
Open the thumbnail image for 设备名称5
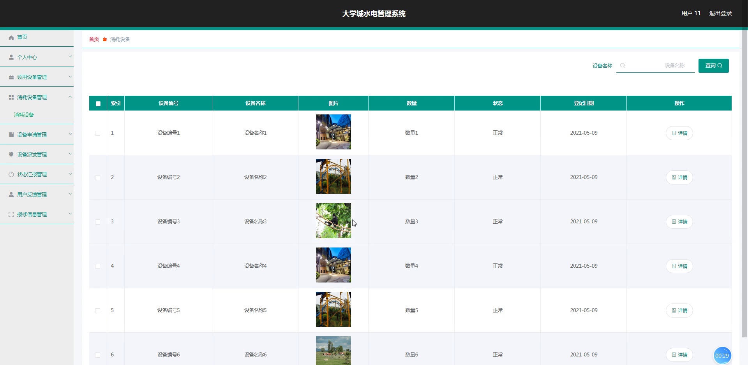(x=333, y=309)
